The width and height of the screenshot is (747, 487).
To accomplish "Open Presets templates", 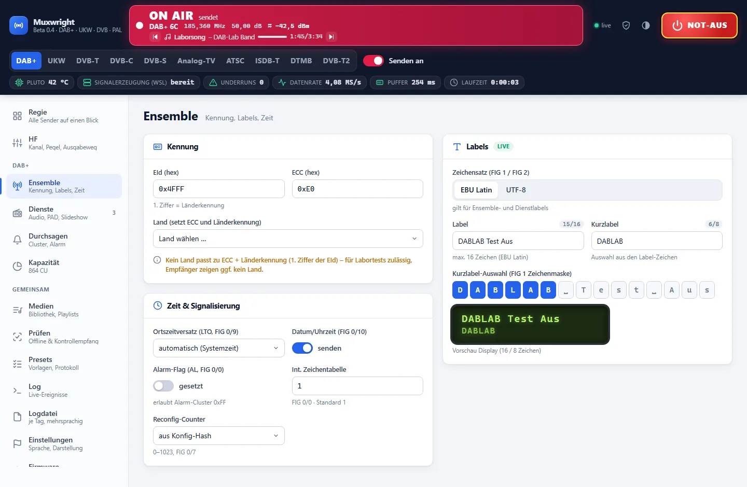I will (64, 363).
